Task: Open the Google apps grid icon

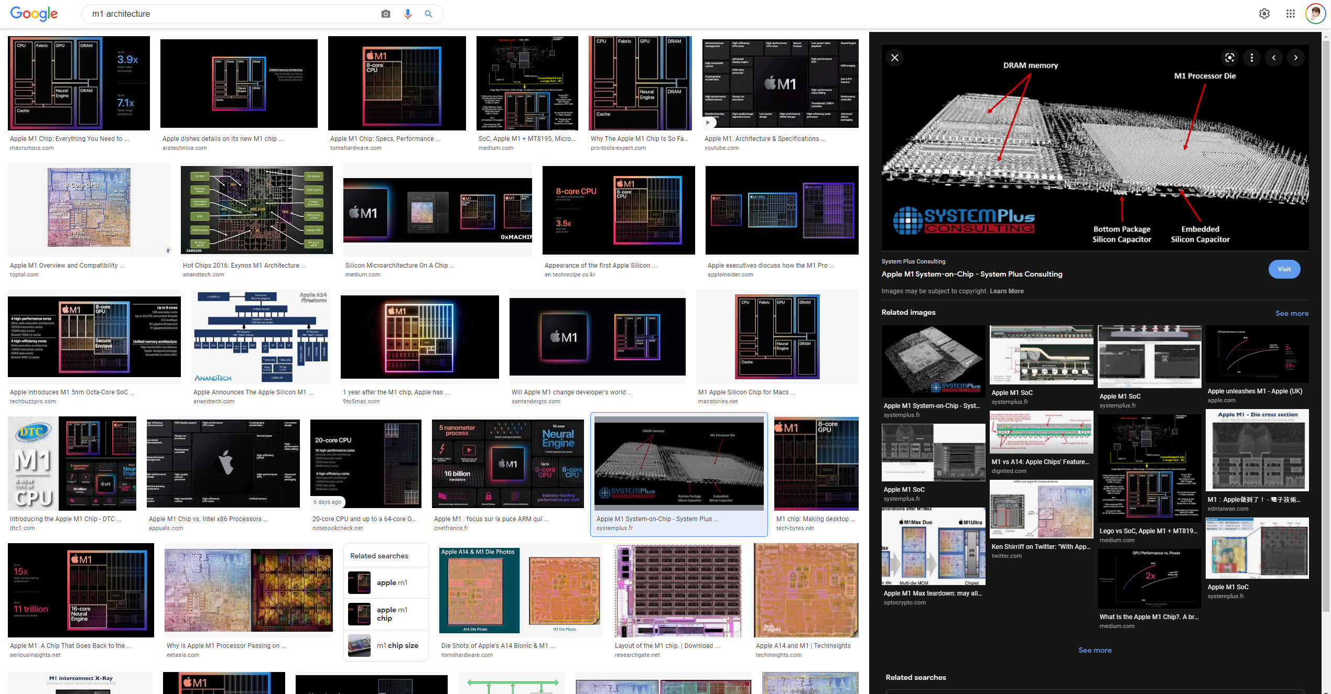Action: [1290, 14]
